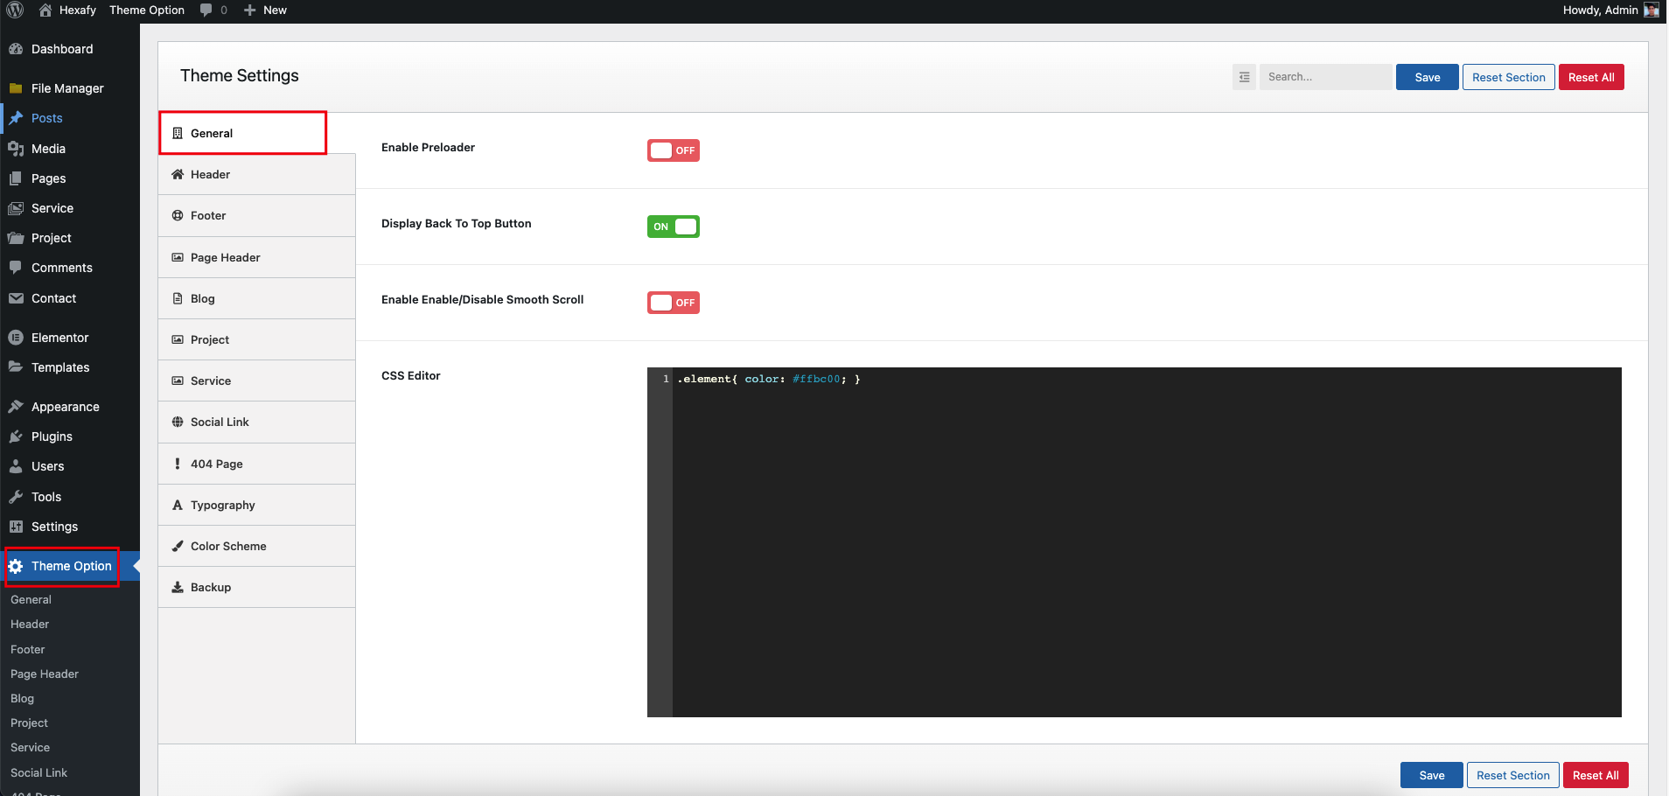Open the Page Header settings tab

point(257,257)
